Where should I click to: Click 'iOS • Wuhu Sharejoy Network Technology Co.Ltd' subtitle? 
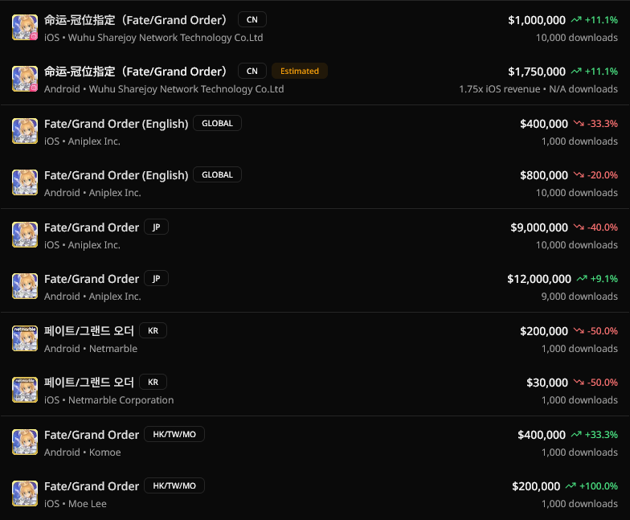pos(153,37)
